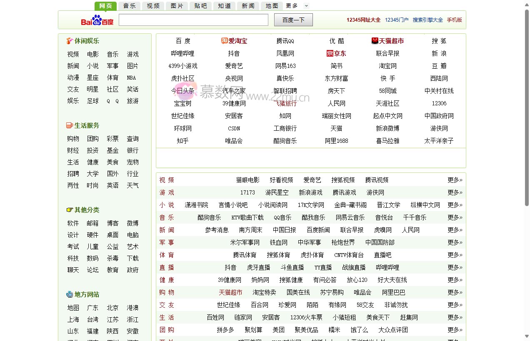Switch to the 音乐 search tab
The image size is (530, 341).
[x=129, y=6]
